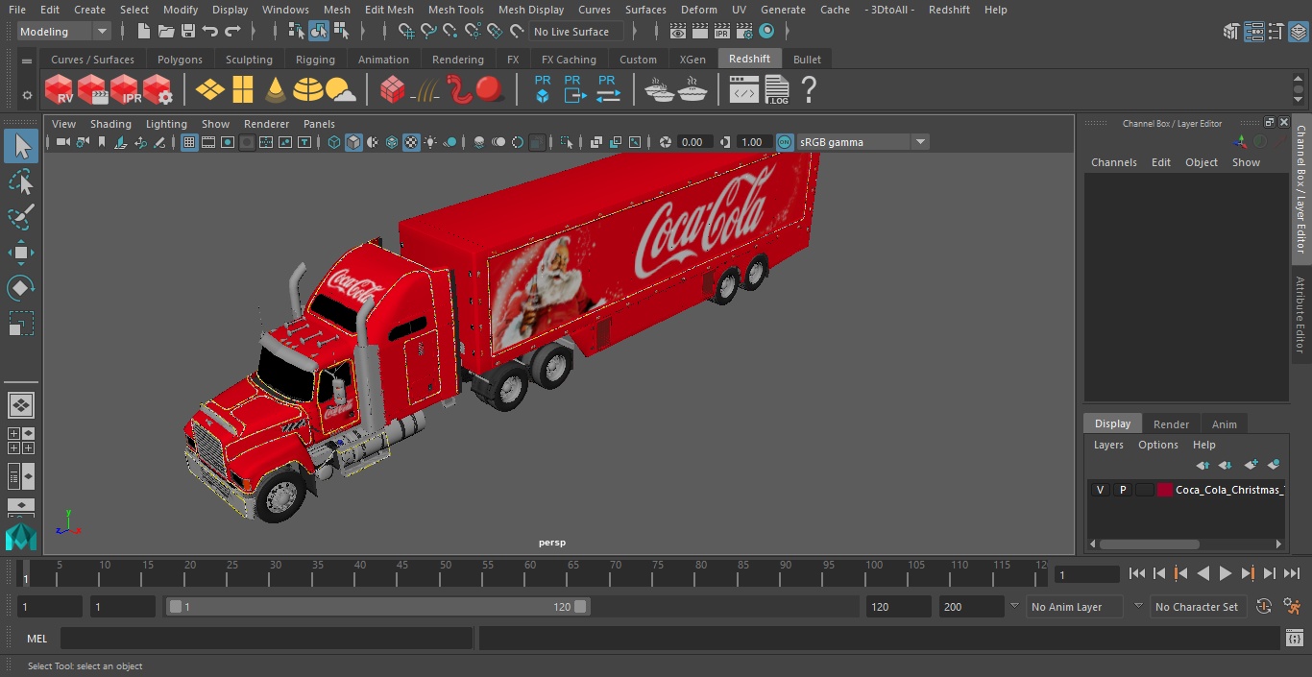
Task: Click the playback range slider bar
Action: pyautogui.click(x=378, y=607)
